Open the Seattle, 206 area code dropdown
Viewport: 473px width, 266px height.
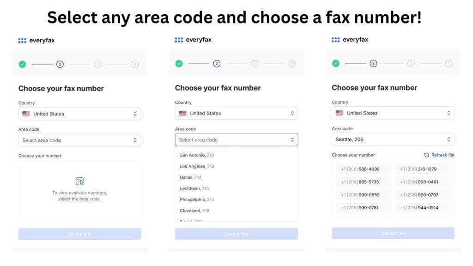[393, 139]
